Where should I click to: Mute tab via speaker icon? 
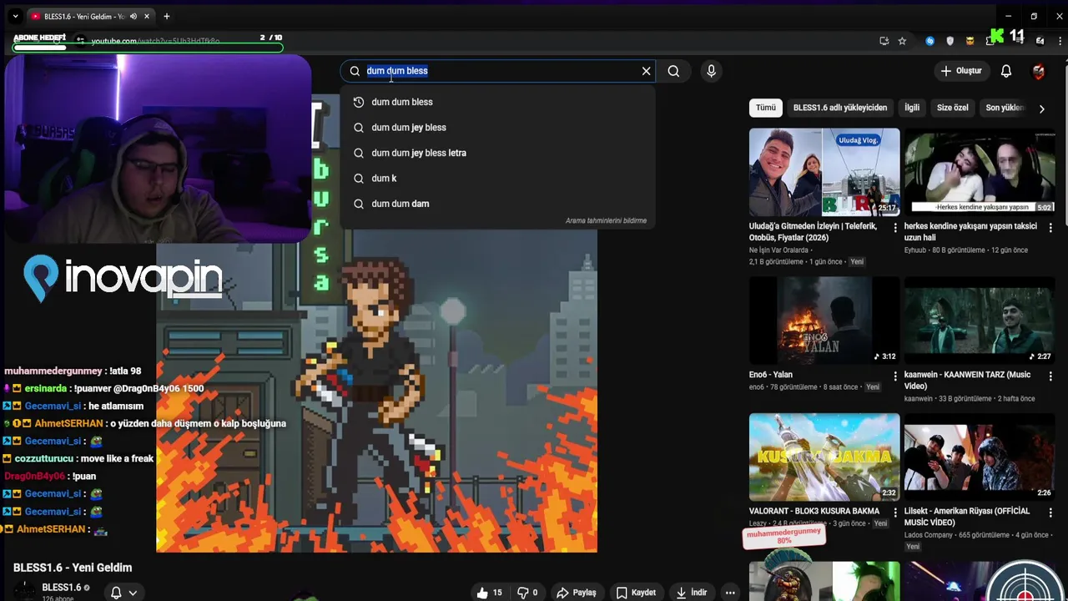click(133, 16)
